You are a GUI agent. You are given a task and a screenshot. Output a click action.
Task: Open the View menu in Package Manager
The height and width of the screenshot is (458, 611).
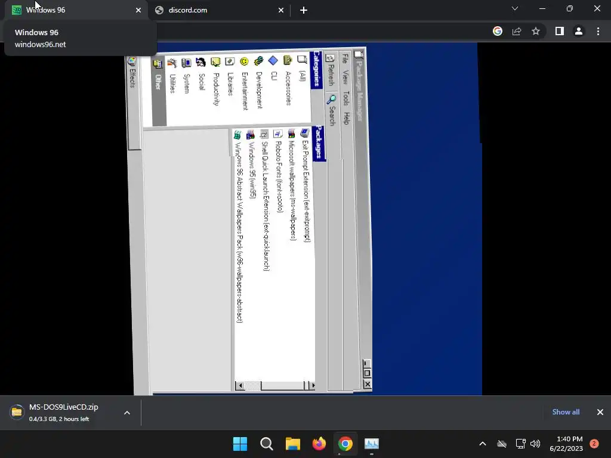[345, 77]
